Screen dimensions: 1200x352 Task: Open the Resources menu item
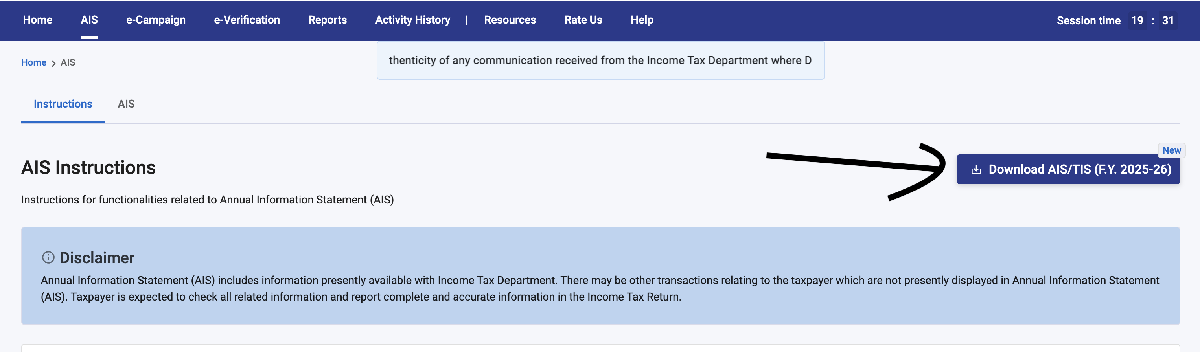click(510, 20)
